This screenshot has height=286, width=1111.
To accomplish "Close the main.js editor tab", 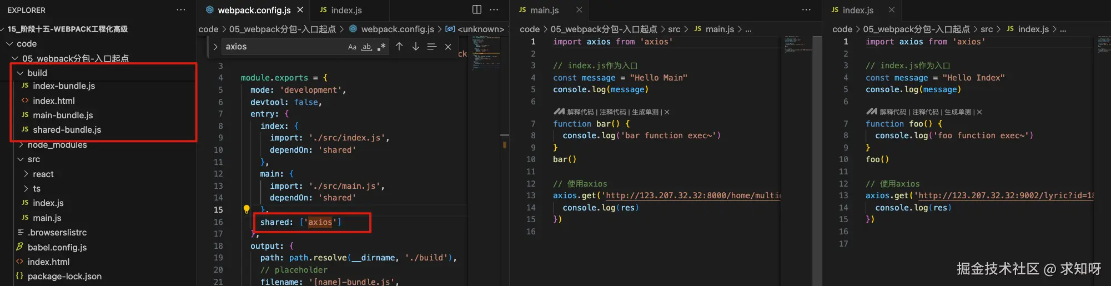I will (579, 10).
